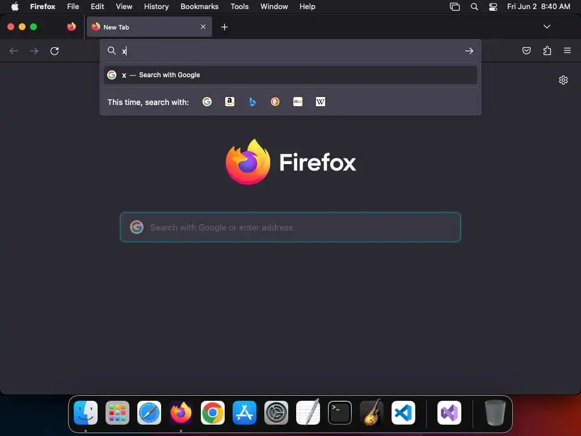Viewport: 581px width, 436px height.
Task: Open Save to Pocket button
Action: tap(526, 51)
